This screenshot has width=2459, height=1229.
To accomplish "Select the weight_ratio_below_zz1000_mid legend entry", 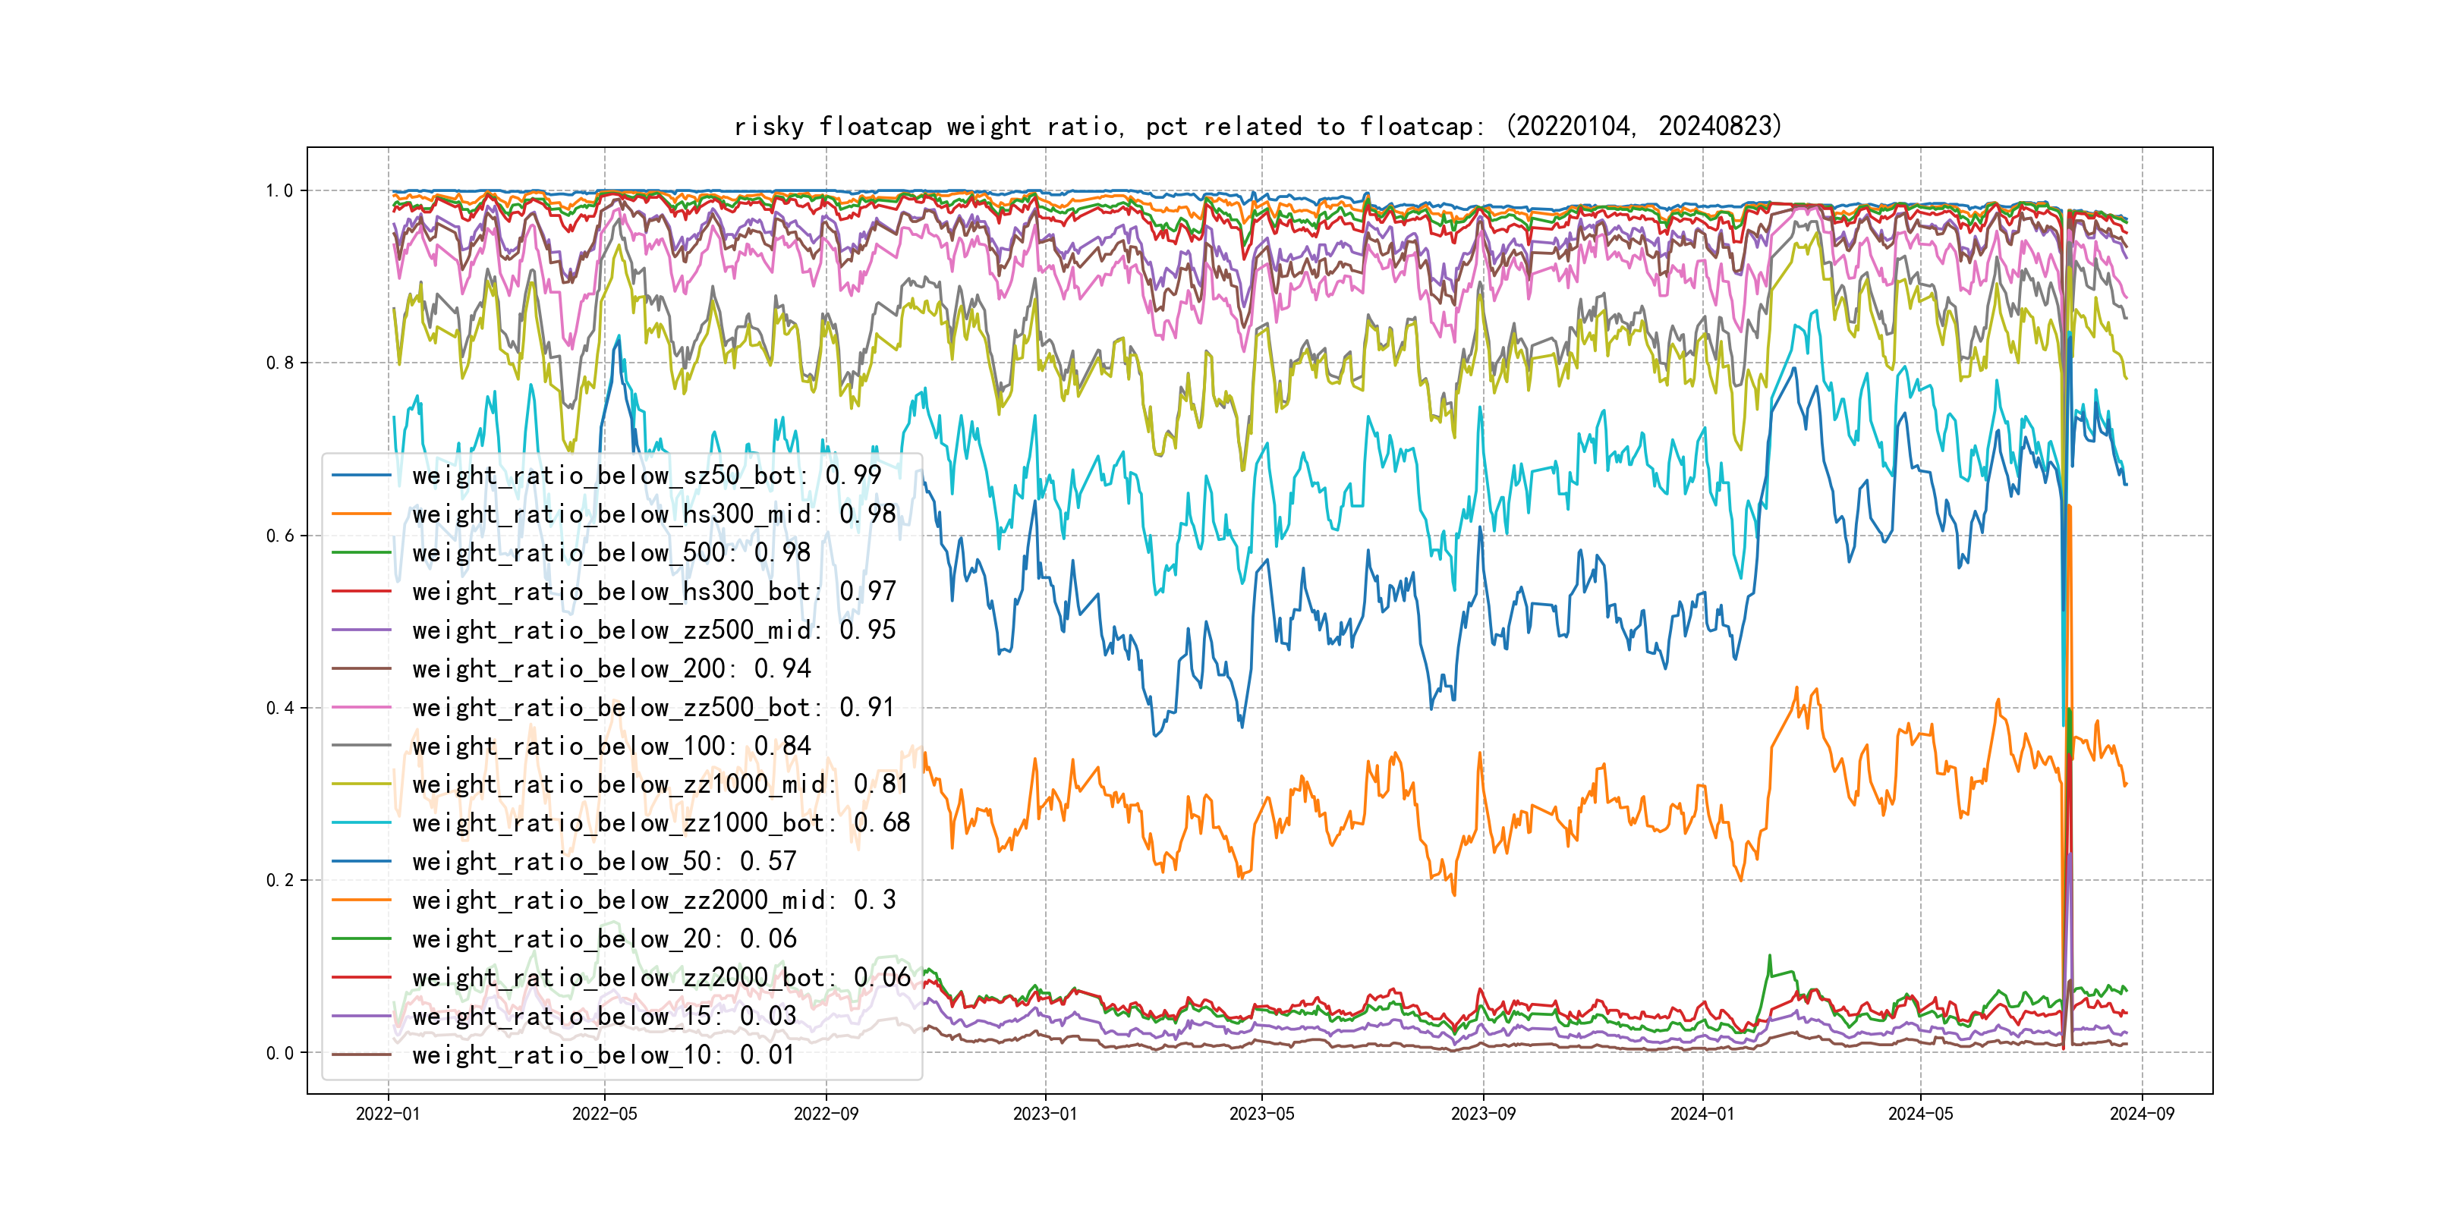I will pos(660,784).
